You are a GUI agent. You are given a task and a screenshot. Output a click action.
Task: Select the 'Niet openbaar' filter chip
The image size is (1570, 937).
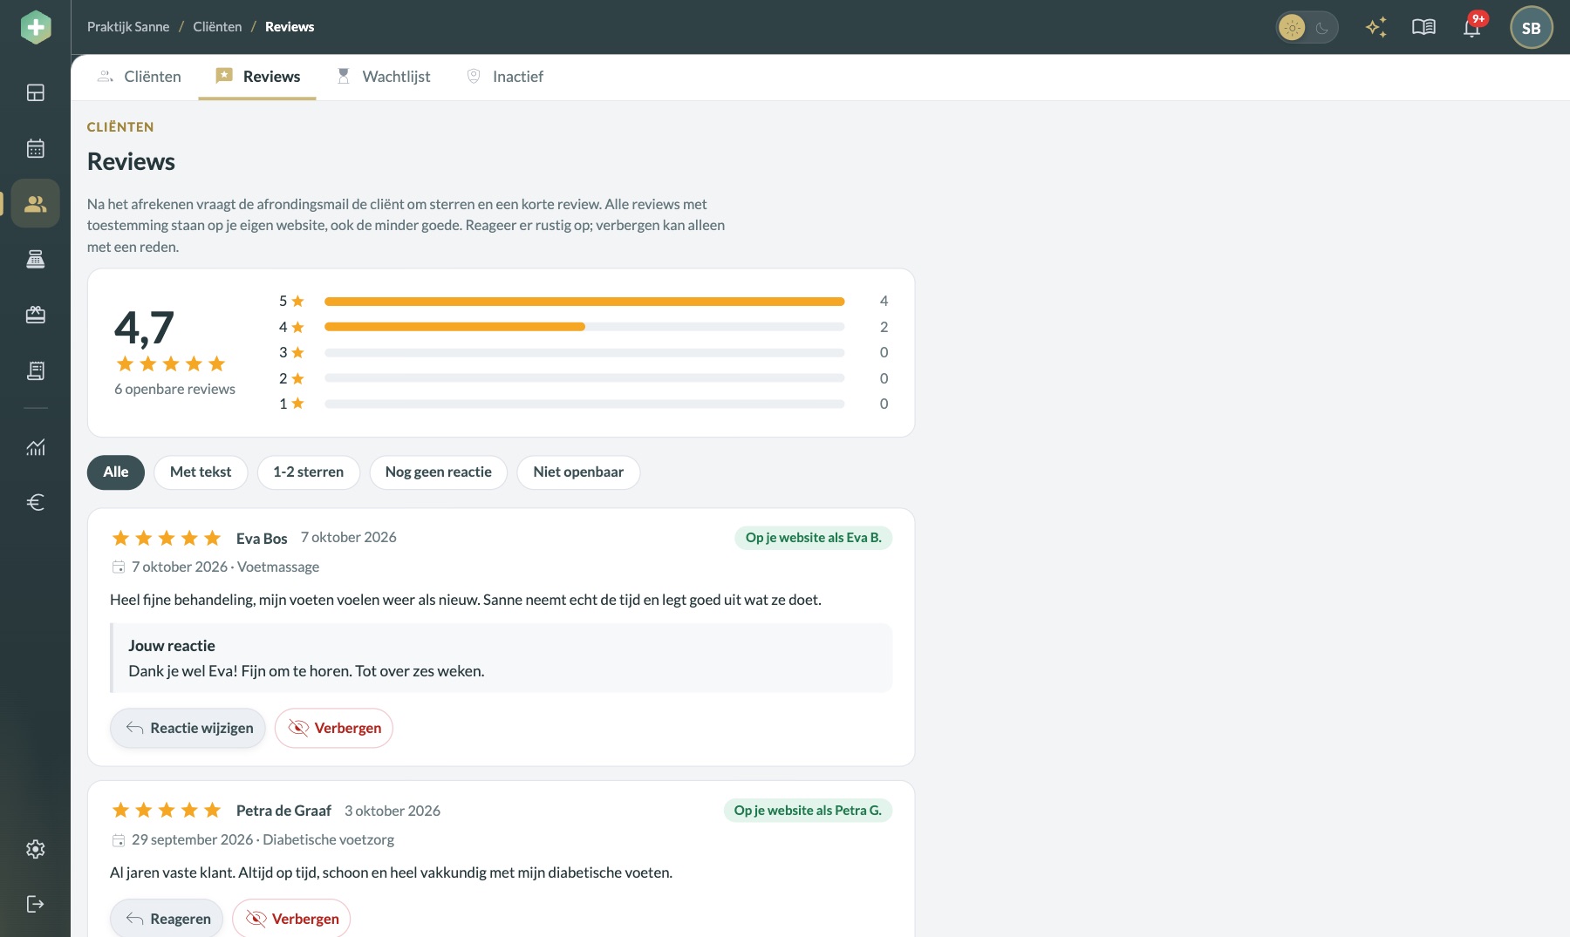point(578,472)
